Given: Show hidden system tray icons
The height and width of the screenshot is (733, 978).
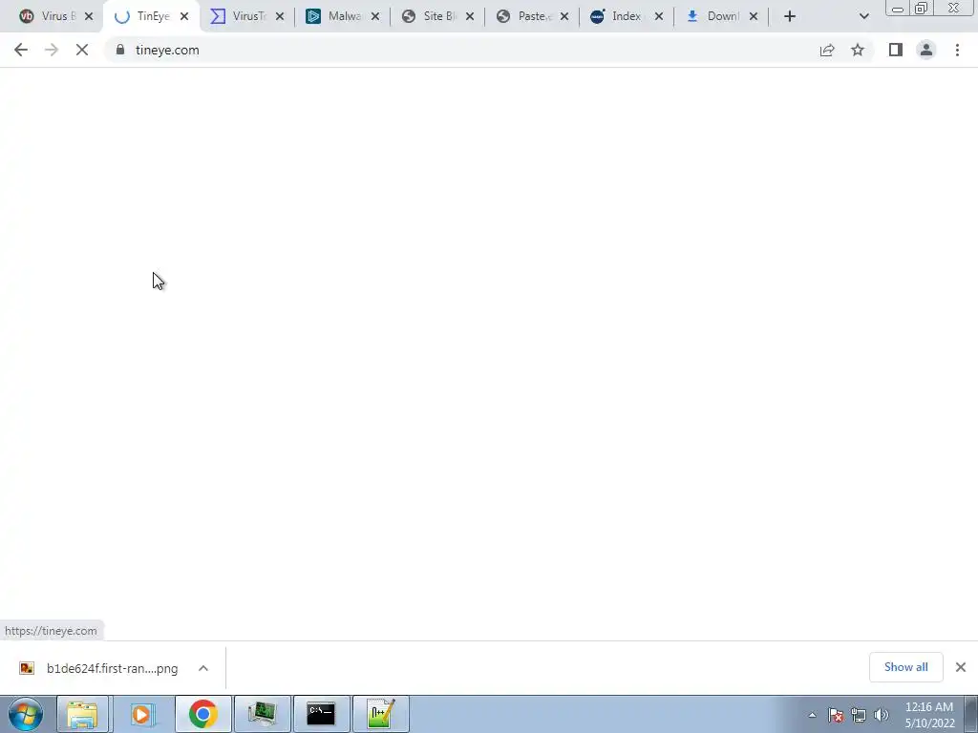Looking at the screenshot, I should (812, 715).
